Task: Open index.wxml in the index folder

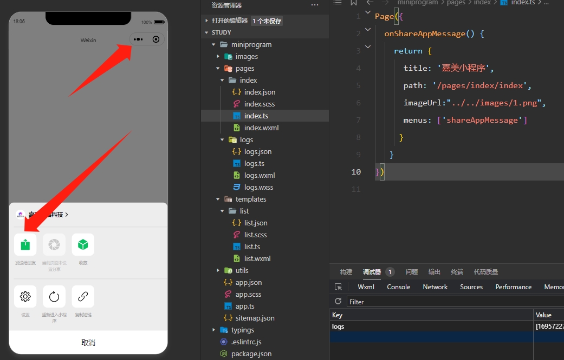Action: coord(261,128)
